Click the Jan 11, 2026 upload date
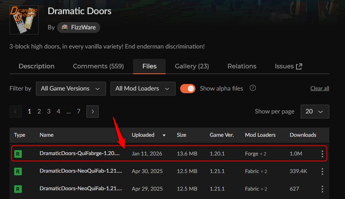 (x=147, y=154)
